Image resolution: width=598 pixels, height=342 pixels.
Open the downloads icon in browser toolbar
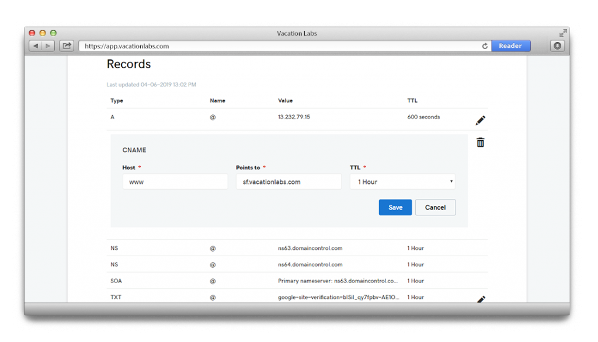(557, 46)
